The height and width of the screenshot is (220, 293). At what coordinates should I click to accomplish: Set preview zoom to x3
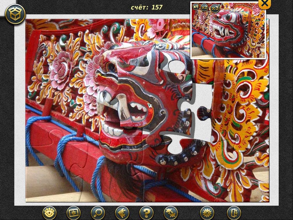[215, 8]
